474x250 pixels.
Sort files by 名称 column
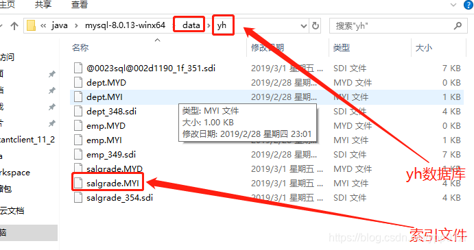(80, 48)
